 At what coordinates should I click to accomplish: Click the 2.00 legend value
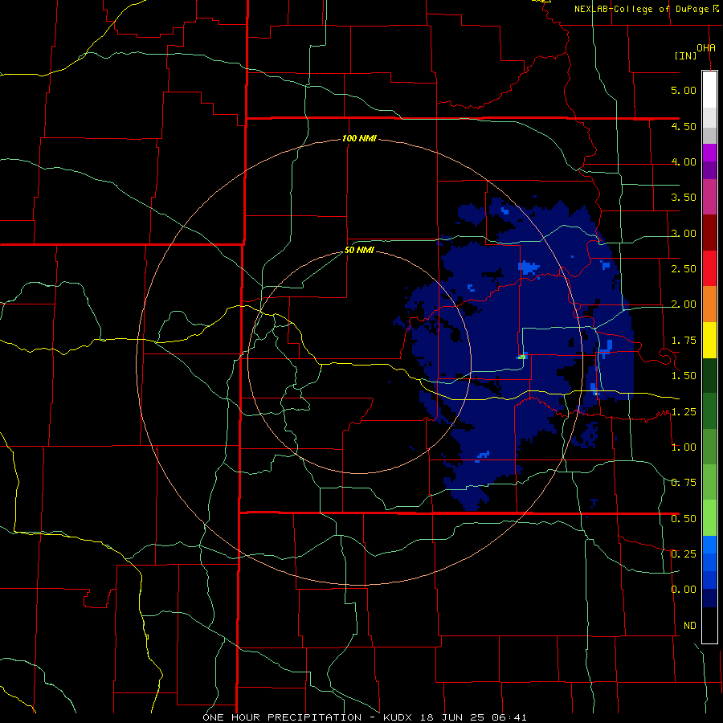[684, 304]
